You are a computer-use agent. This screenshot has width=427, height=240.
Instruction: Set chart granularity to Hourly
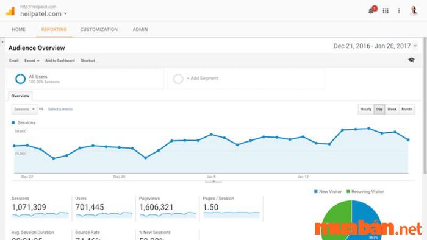[366, 109]
